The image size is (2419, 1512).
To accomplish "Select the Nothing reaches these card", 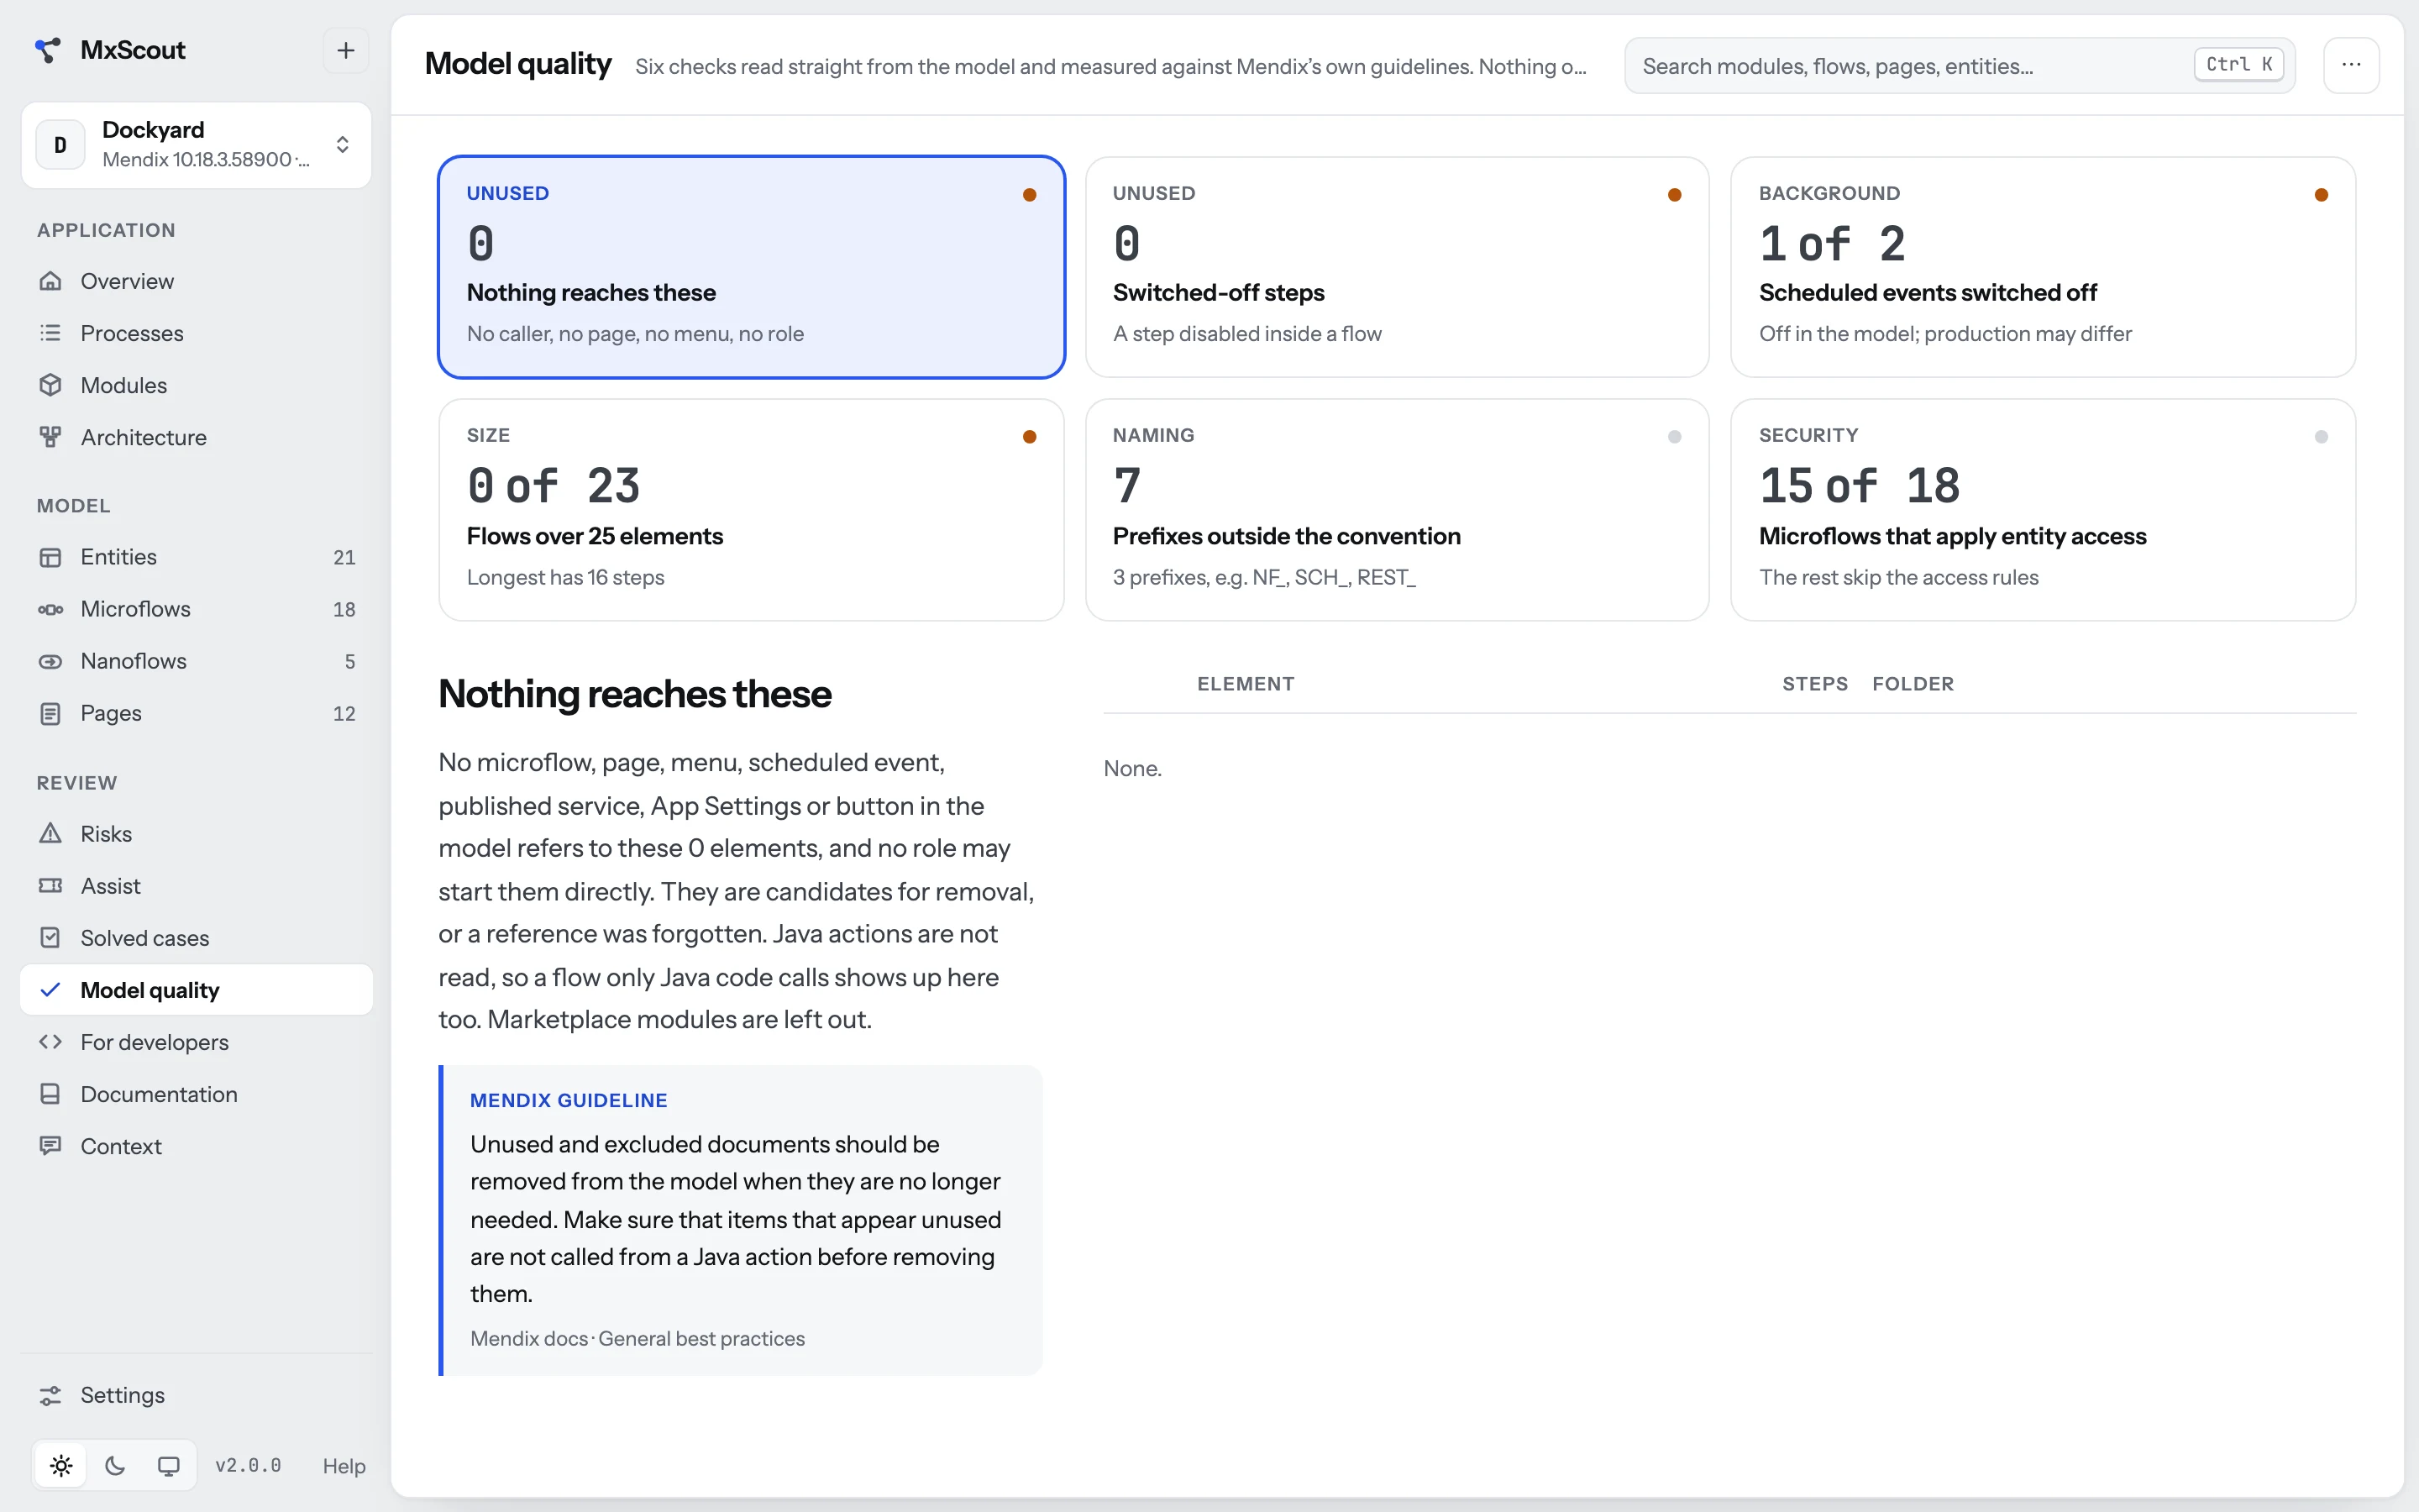I will tap(752, 267).
